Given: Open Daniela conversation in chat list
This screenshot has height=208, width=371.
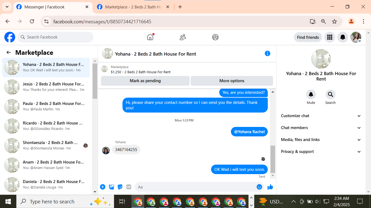Looking at the screenshot, I should [46, 185].
